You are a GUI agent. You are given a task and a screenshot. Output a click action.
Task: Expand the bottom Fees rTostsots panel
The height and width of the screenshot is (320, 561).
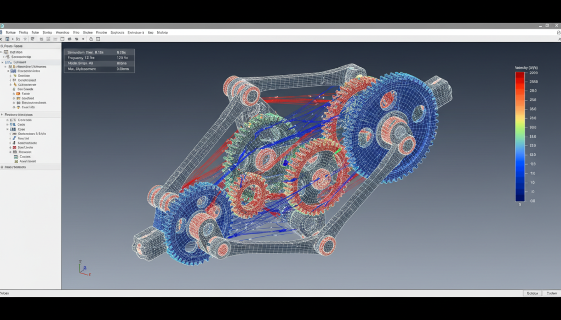(x=2, y=167)
